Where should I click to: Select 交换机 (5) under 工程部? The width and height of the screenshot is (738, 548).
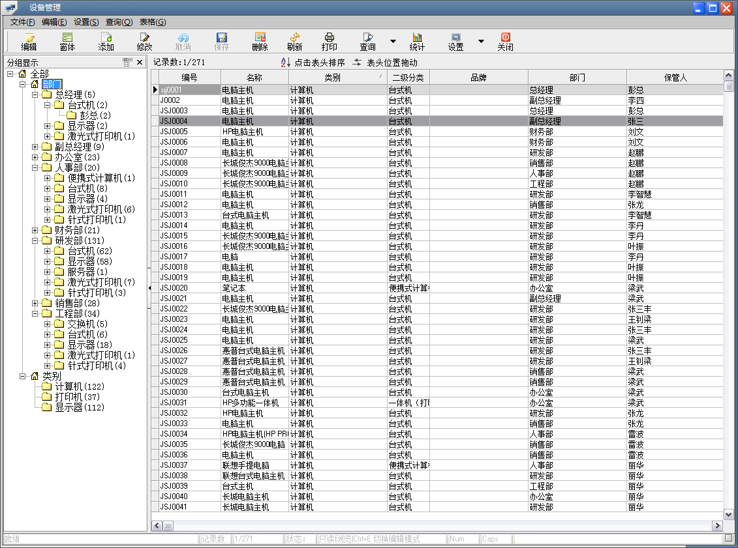87,324
